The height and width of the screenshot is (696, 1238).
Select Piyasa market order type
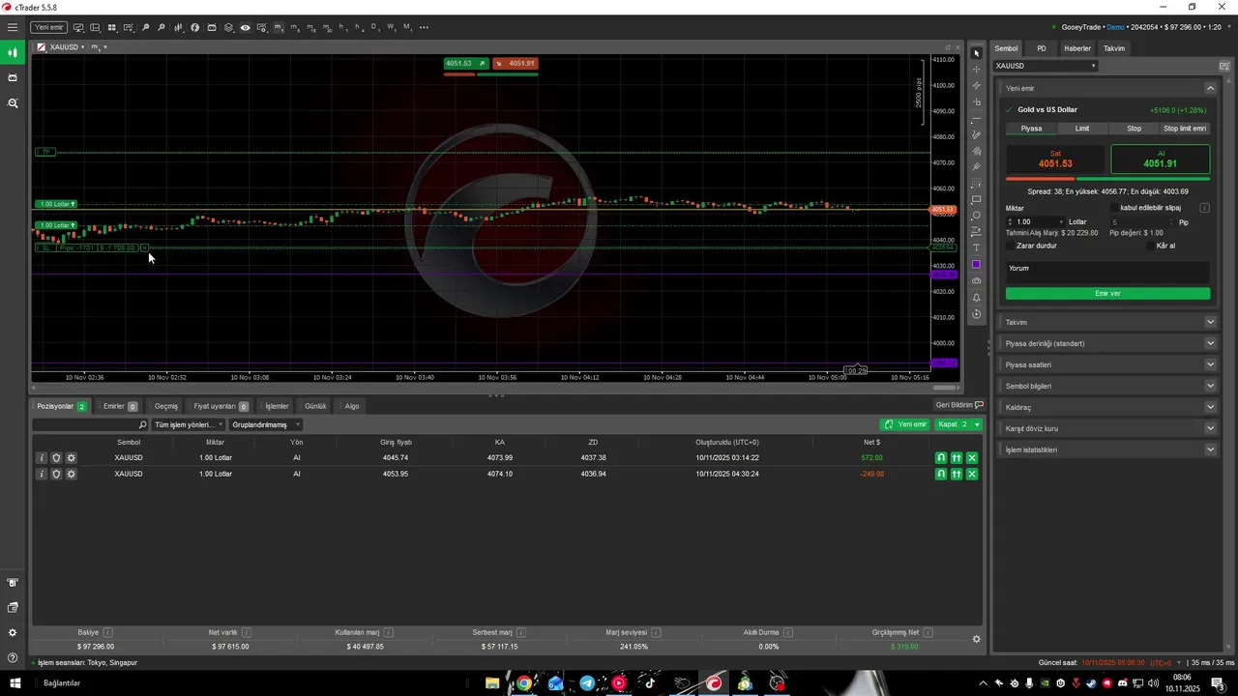1031,129
